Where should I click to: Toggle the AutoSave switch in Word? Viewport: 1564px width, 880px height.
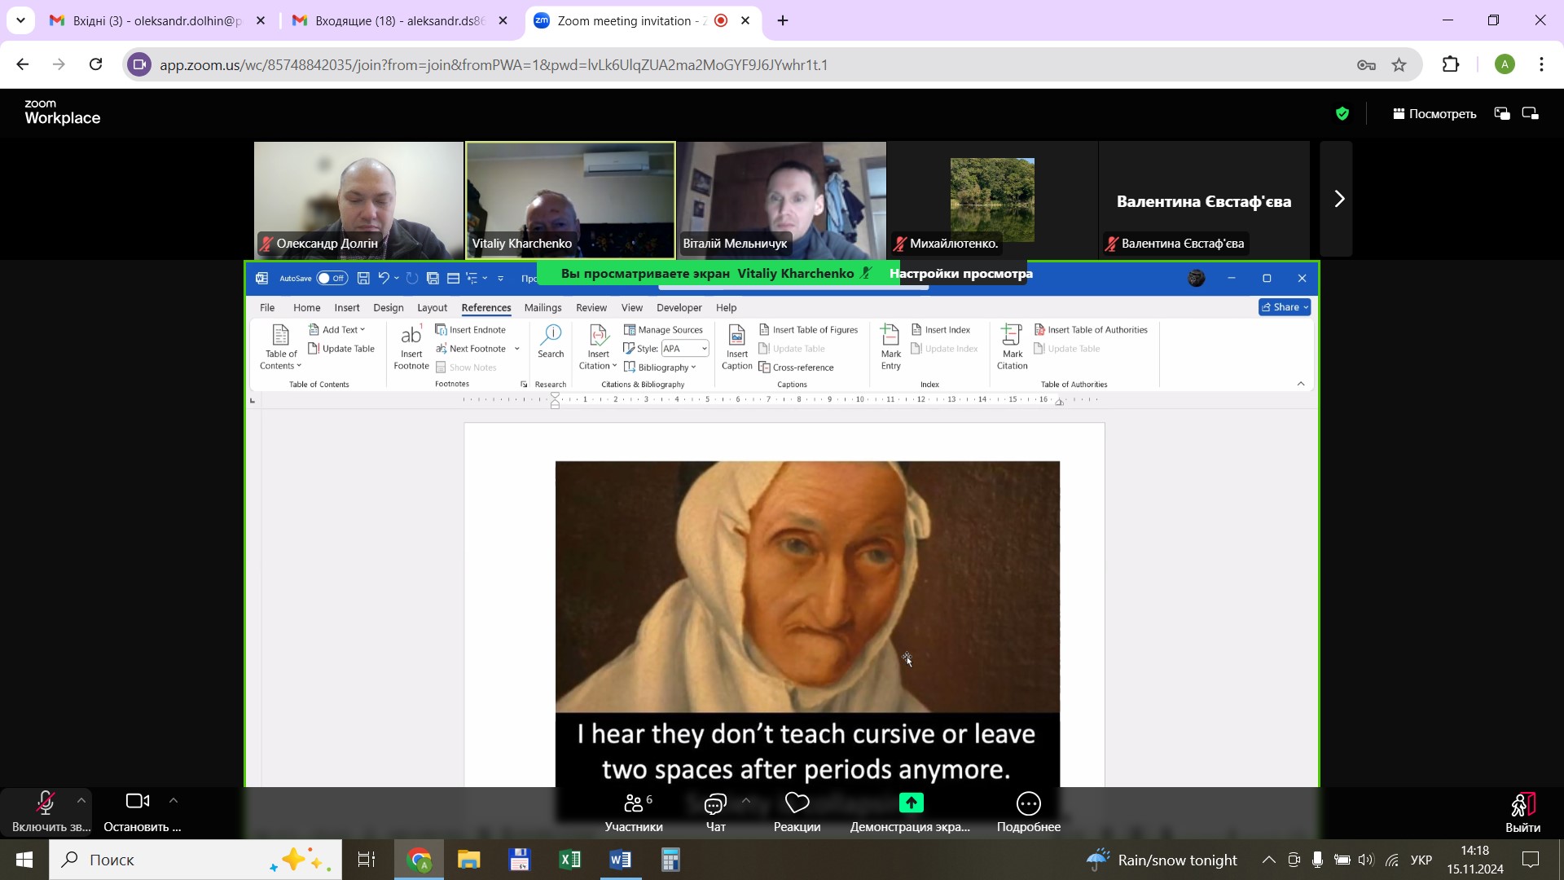(332, 279)
